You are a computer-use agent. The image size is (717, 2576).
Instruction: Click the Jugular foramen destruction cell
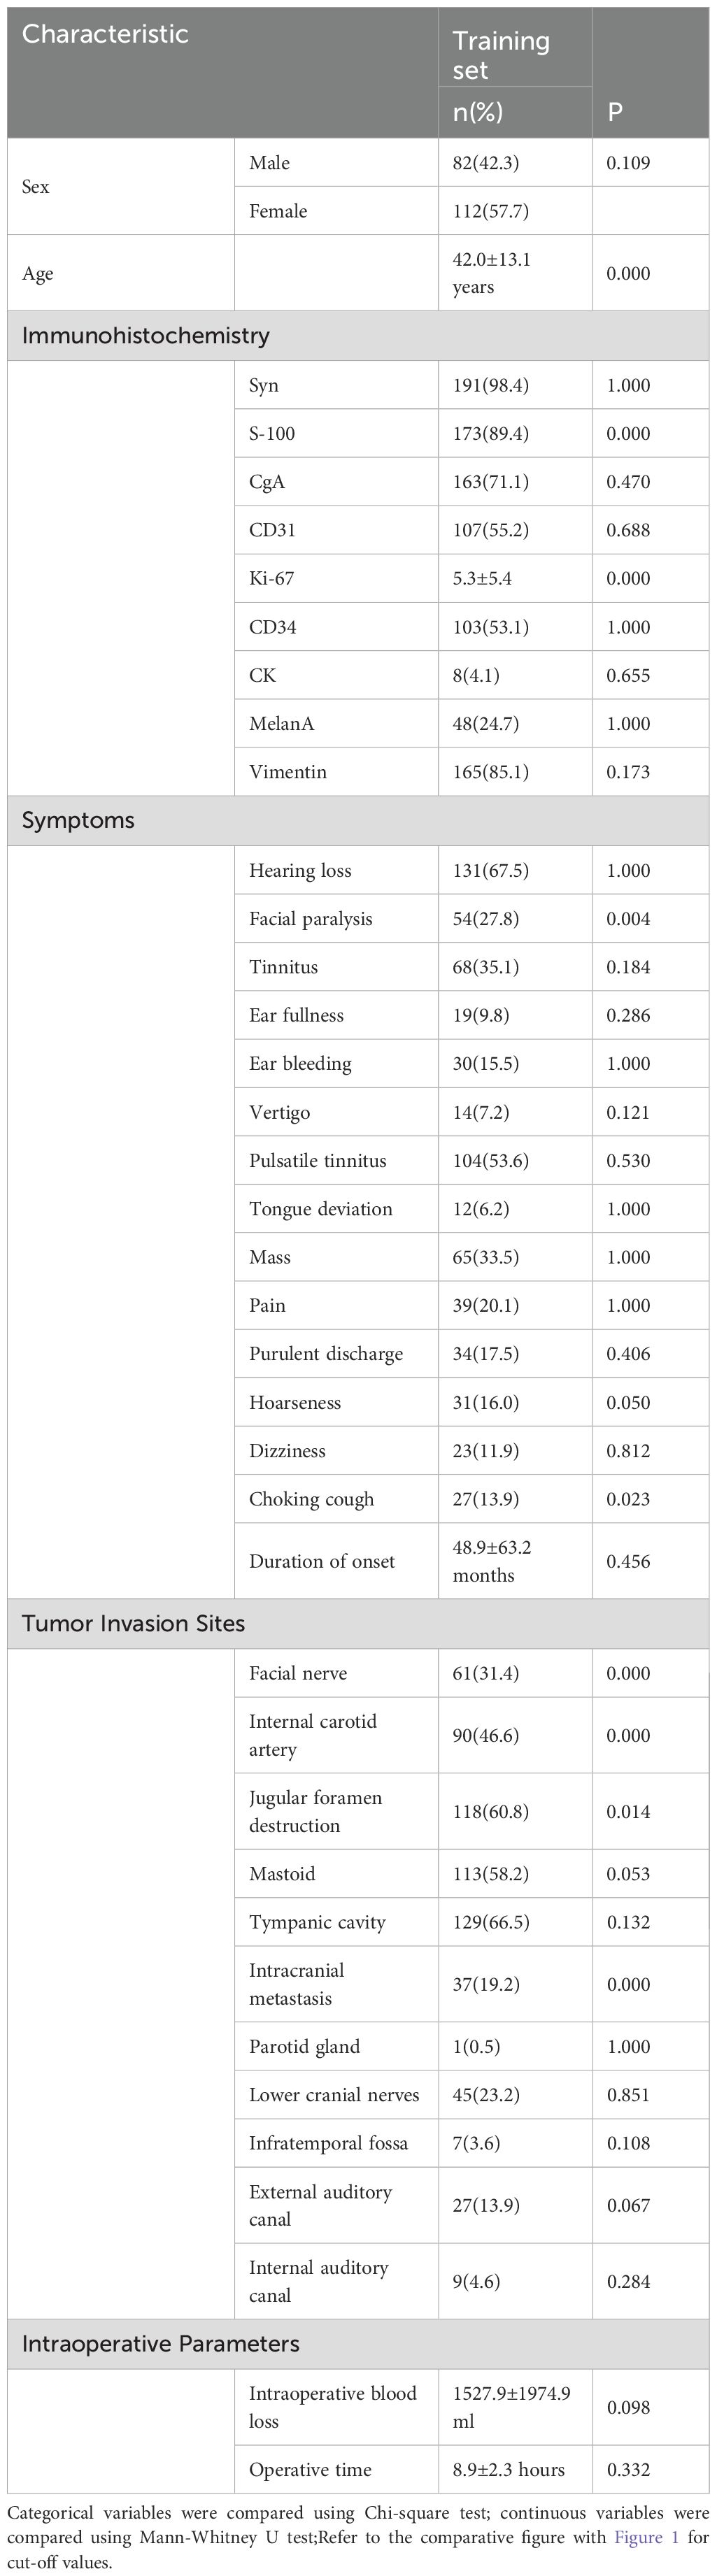coord(315,1811)
